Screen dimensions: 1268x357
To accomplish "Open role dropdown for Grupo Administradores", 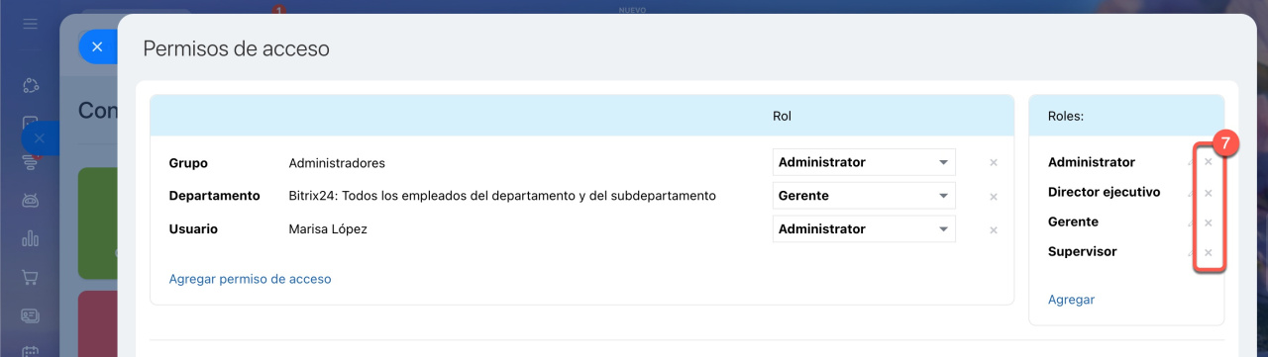I will pyautogui.click(x=864, y=162).
